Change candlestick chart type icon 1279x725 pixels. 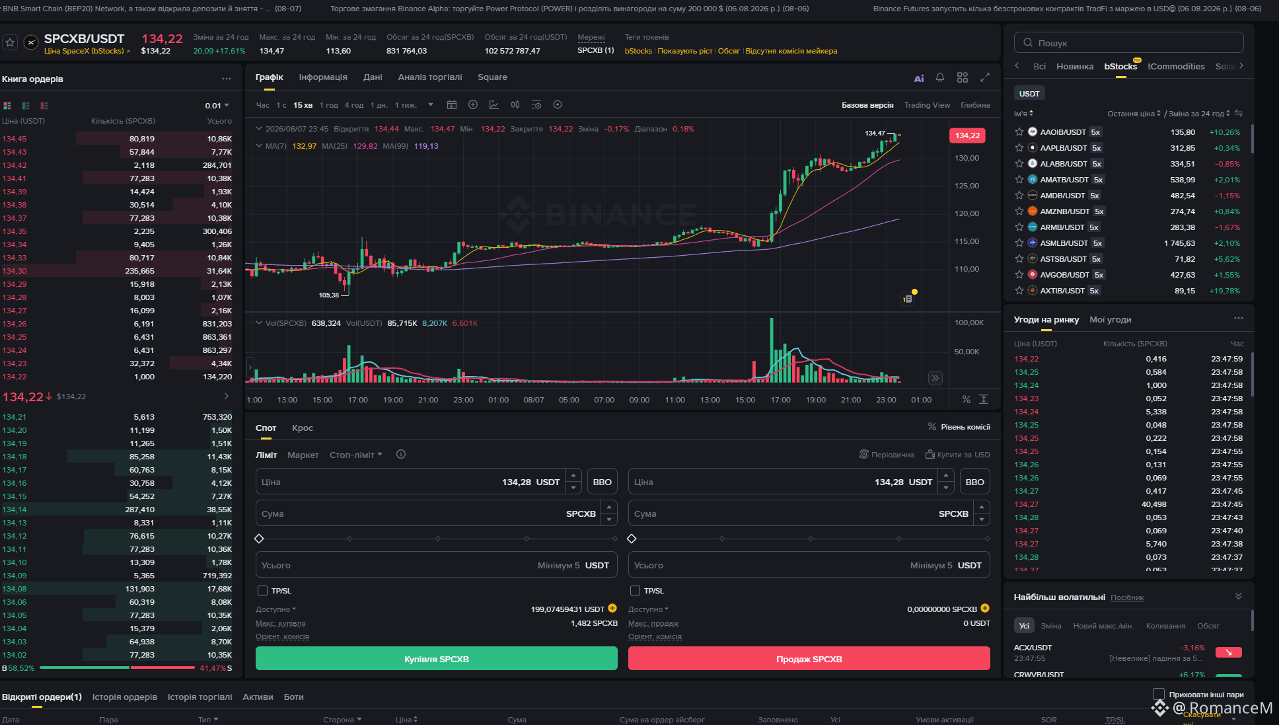515,105
